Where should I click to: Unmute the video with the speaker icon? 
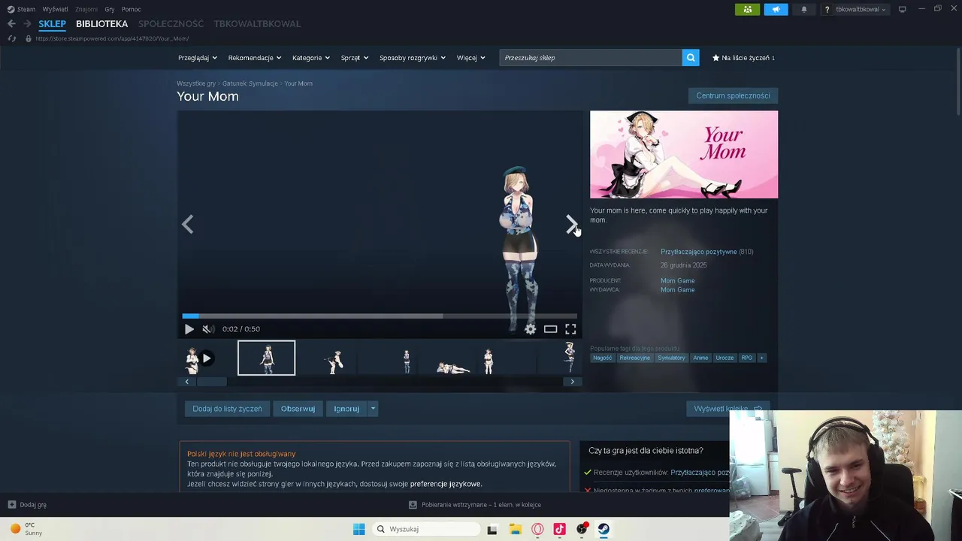point(208,329)
